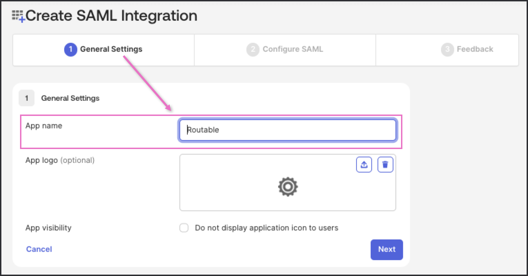528x276 pixels.
Task: Click inside the App name input field
Action: (287, 130)
